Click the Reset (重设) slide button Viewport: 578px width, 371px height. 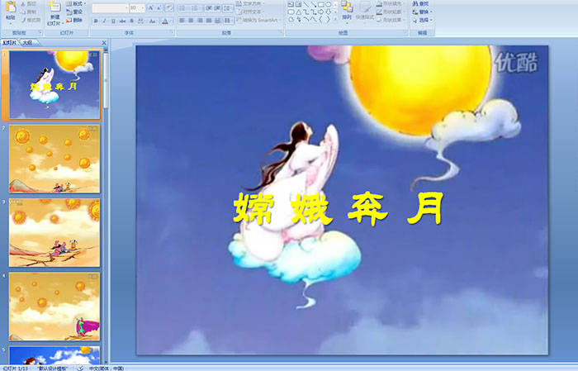[x=74, y=12]
